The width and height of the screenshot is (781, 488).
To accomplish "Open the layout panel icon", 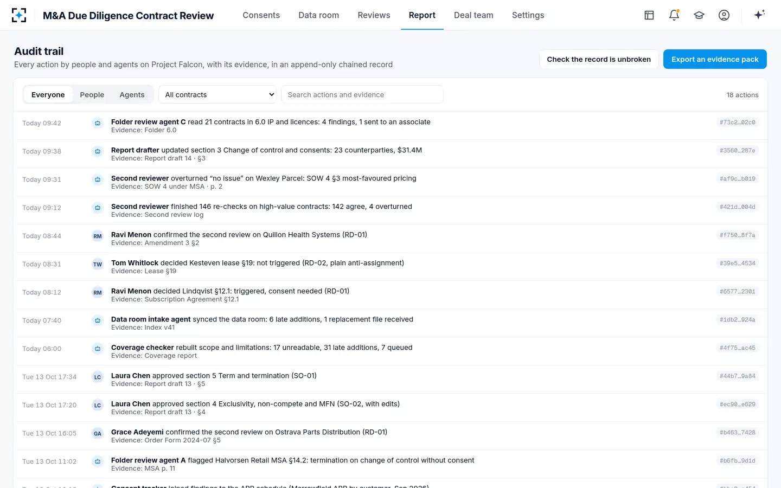I will click(x=649, y=15).
